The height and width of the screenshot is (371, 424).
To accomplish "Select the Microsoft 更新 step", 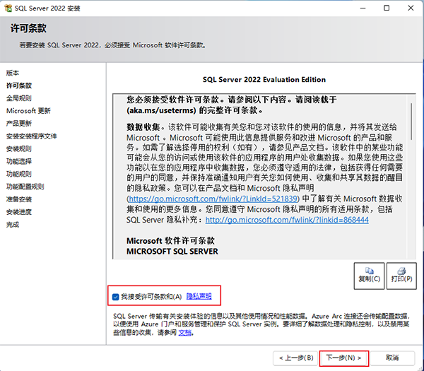I will pos(28,111).
